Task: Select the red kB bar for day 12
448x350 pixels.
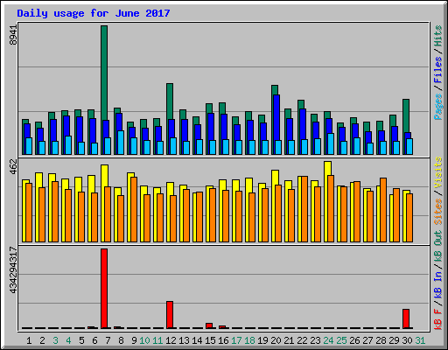Action: pyautogui.click(x=170, y=315)
